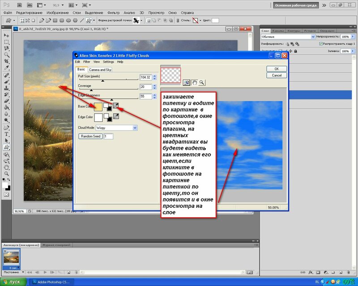This screenshot has height=286, width=358.
Task: Select the Path Selection tool
Action: pyautogui.click(x=6, y=140)
